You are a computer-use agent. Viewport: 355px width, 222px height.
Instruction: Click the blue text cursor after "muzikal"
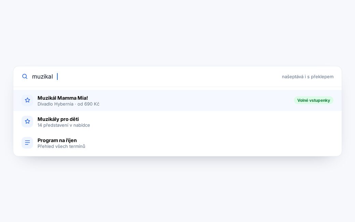[57, 77]
